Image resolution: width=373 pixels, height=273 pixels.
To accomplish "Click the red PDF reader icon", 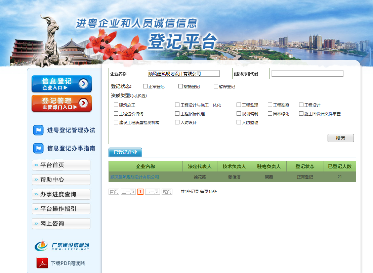I will [x=42, y=263].
